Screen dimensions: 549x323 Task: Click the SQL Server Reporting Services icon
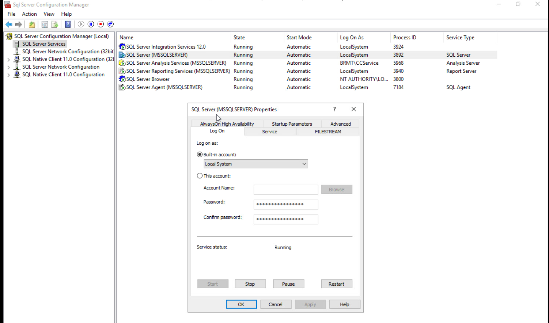click(122, 71)
